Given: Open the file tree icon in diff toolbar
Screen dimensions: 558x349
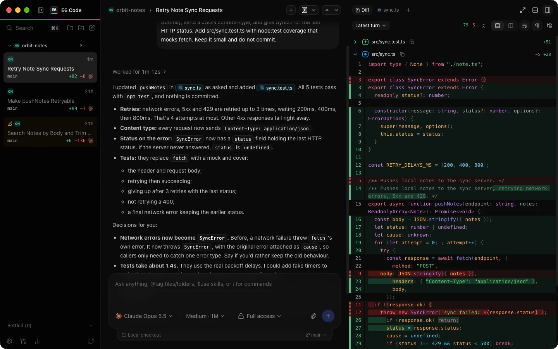Looking at the screenshot, I should coord(549,26).
